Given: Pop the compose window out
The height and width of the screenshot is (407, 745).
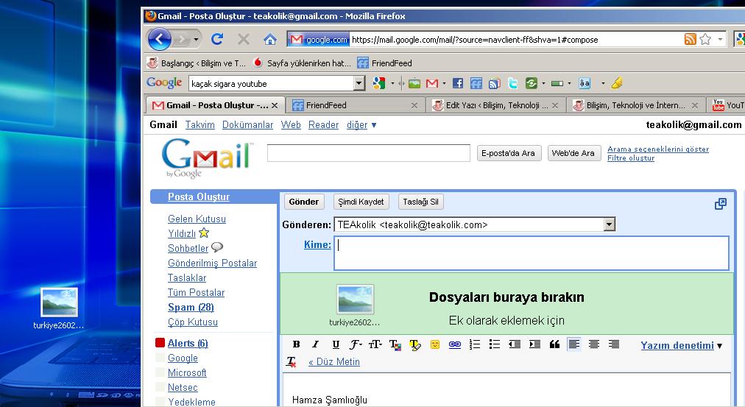Looking at the screenshot, I should click(720, 204).
